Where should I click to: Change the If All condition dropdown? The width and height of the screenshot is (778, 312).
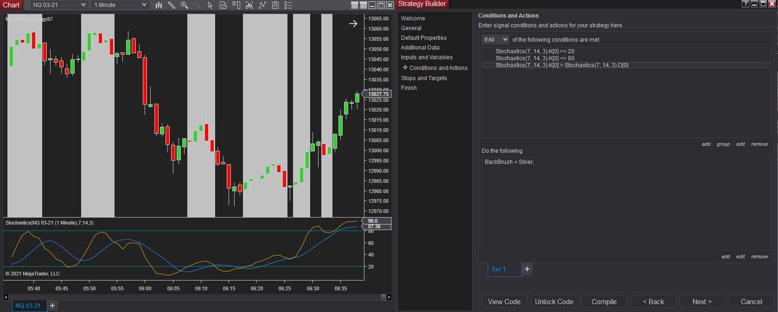[x=495, y=40]
